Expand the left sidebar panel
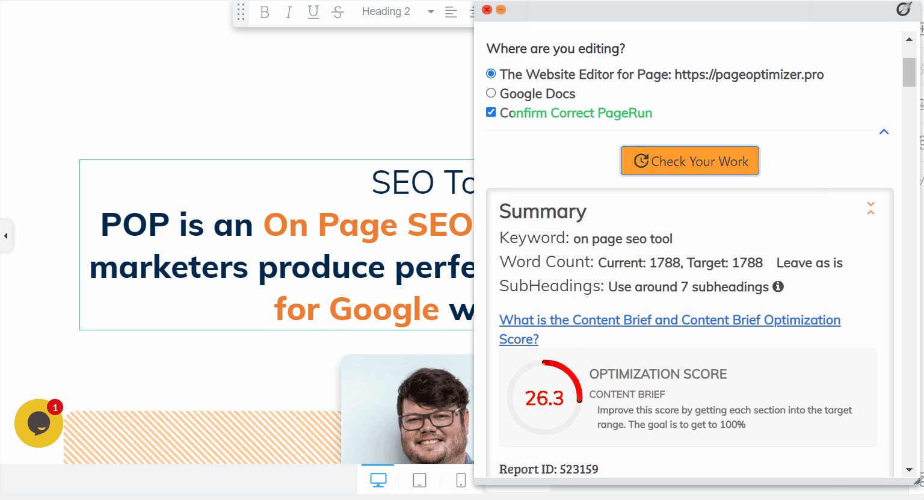This screenshot has height=500, width=924. click(7, 236)
